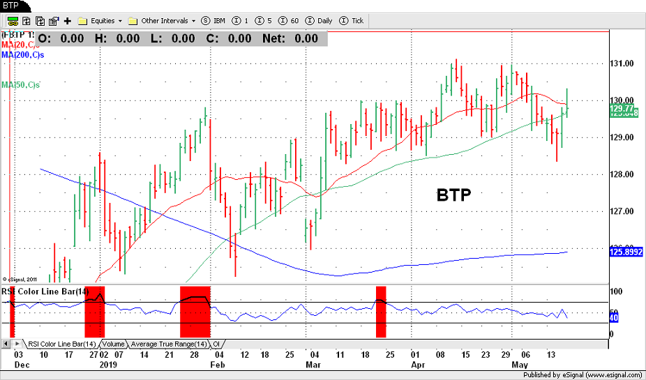The height and width of the screenshot is (380, 646).
Task: Click the 131.00 price axis label
Action: [622, 63]
